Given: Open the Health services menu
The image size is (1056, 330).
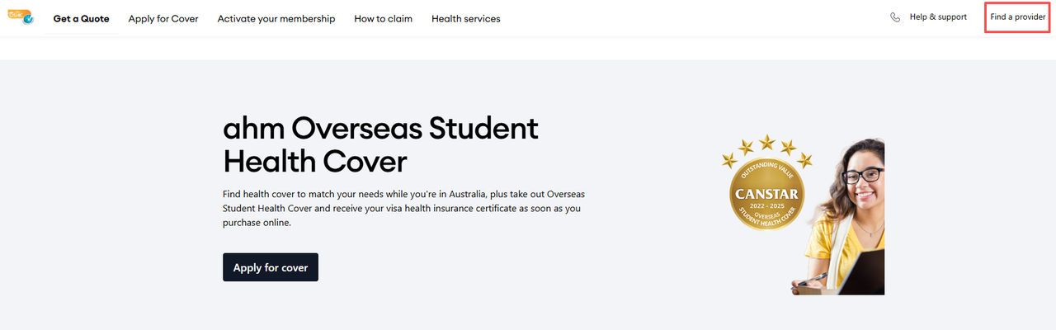Looking at the screenshot, I should [x=465, y=18].
